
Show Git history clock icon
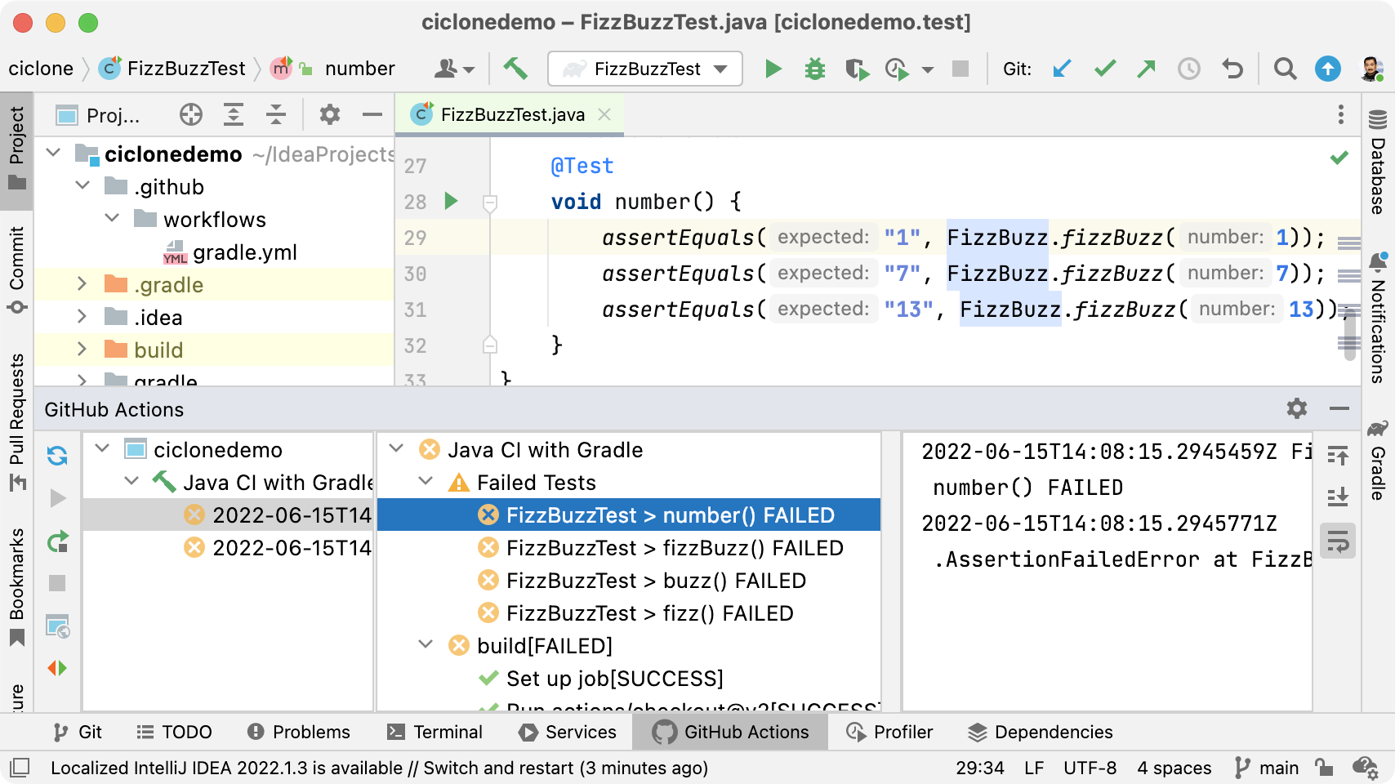click(1188, 69)
